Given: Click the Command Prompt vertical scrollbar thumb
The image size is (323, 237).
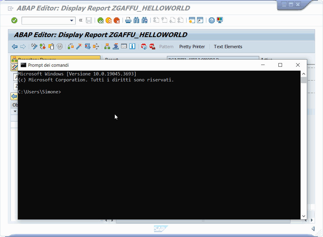Looking at the screenshot, I should tap(304, 80).
